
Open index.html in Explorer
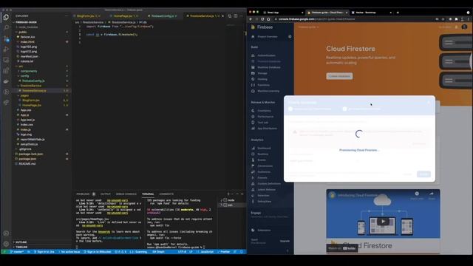pos(27,41)
